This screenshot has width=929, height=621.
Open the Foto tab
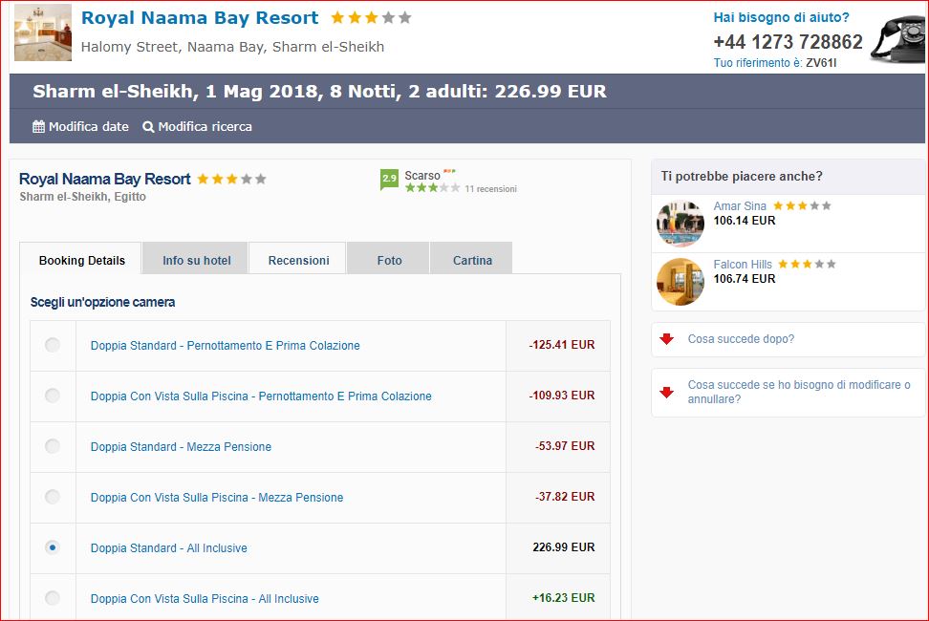pos(389,260)
